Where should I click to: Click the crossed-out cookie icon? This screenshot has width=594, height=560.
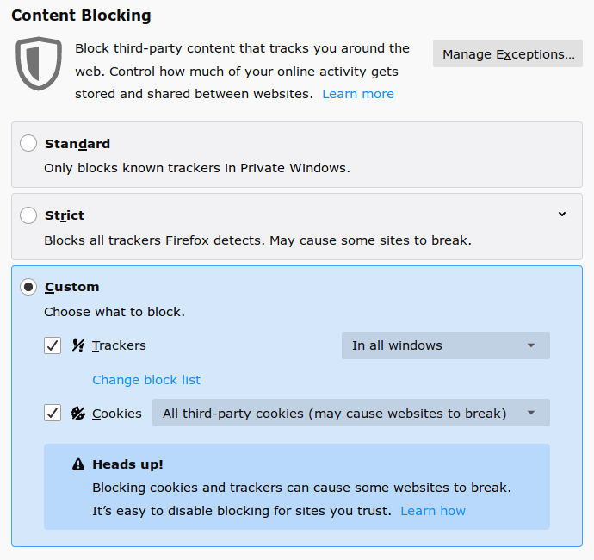(x=78, y=414)
